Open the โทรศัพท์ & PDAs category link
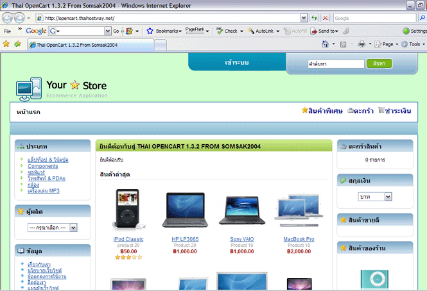Viewport: 427px width, 291px height. tap(47, 178)
